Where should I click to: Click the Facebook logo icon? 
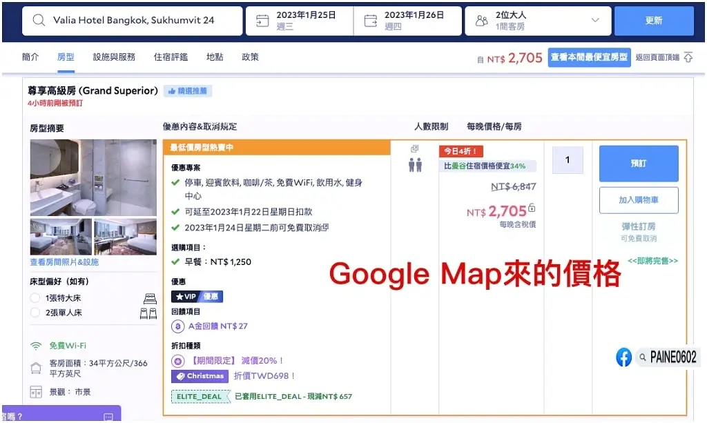[624, 357]
